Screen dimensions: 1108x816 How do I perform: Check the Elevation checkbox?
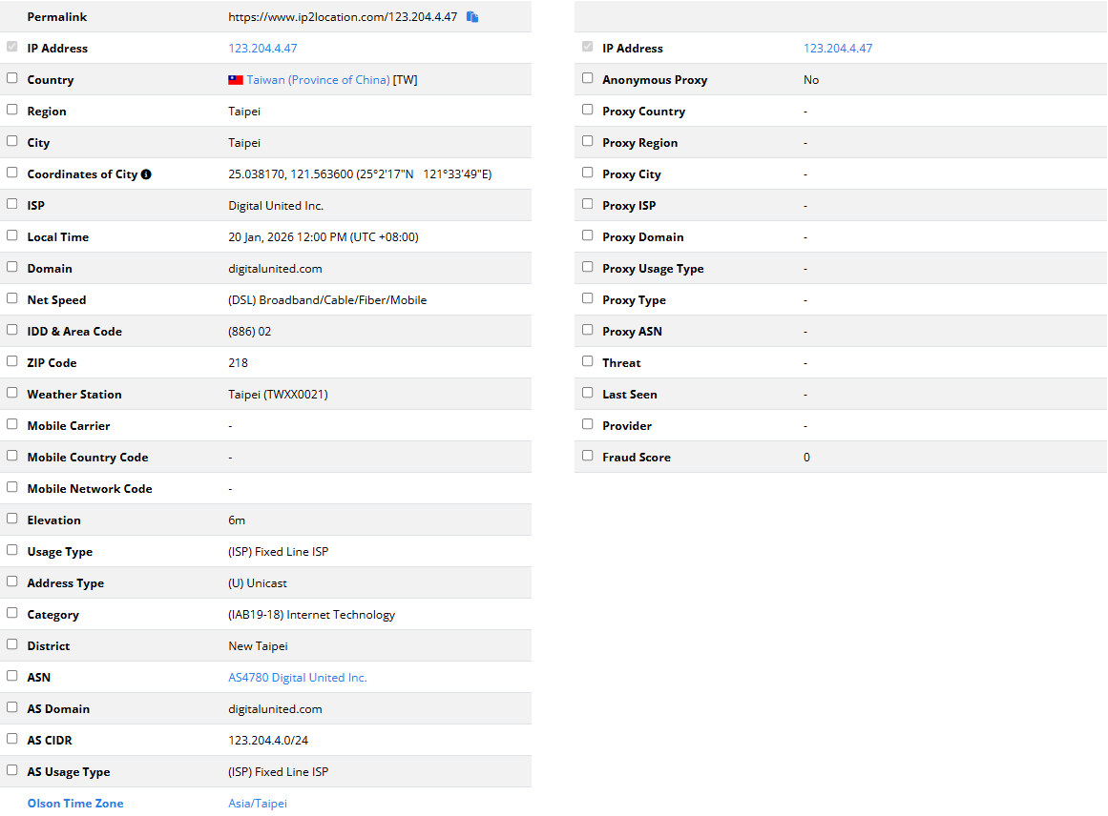[12, 519]
